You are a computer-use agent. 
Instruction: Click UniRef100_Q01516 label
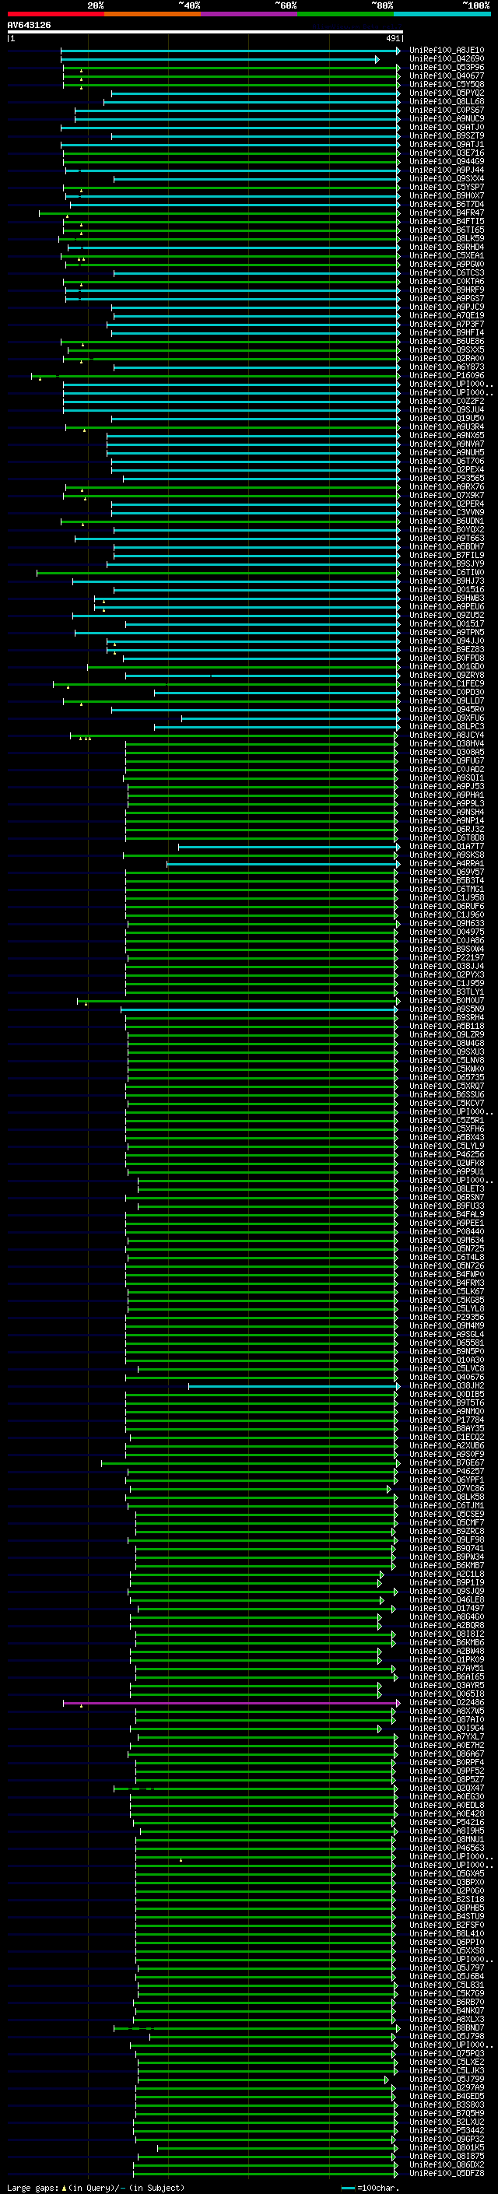pos(447,590)
